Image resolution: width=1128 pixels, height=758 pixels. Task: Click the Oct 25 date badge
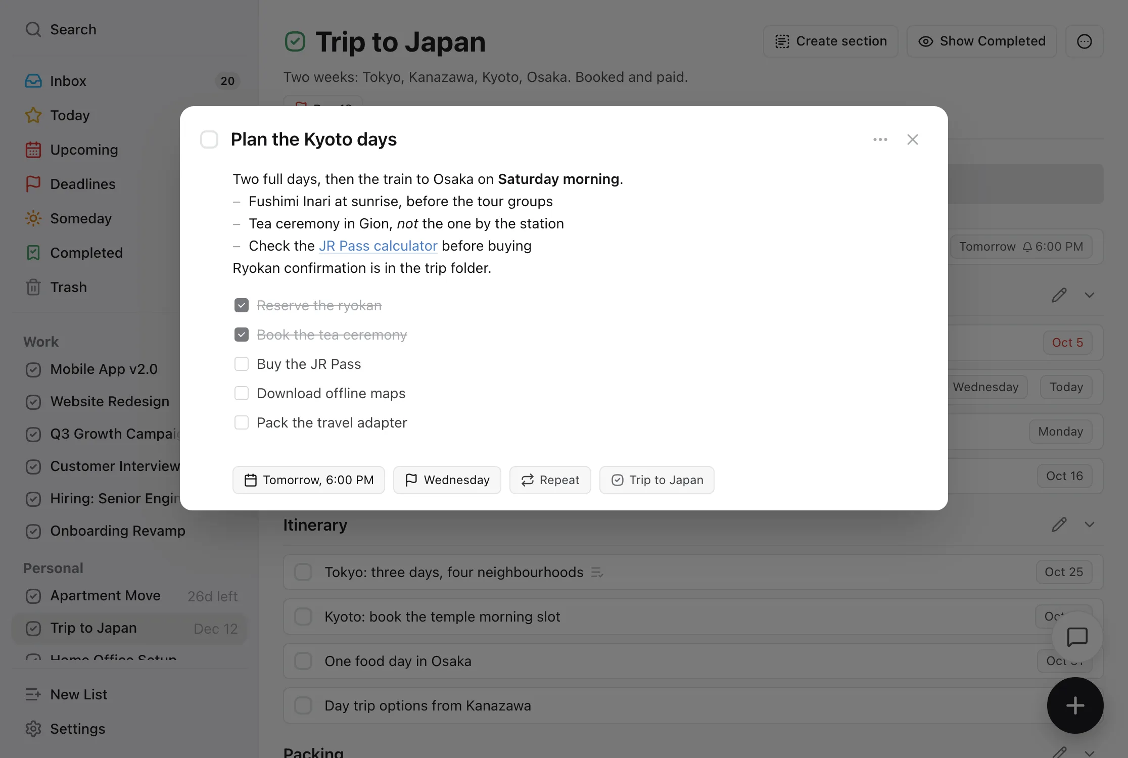click(x=1064, y=572)
